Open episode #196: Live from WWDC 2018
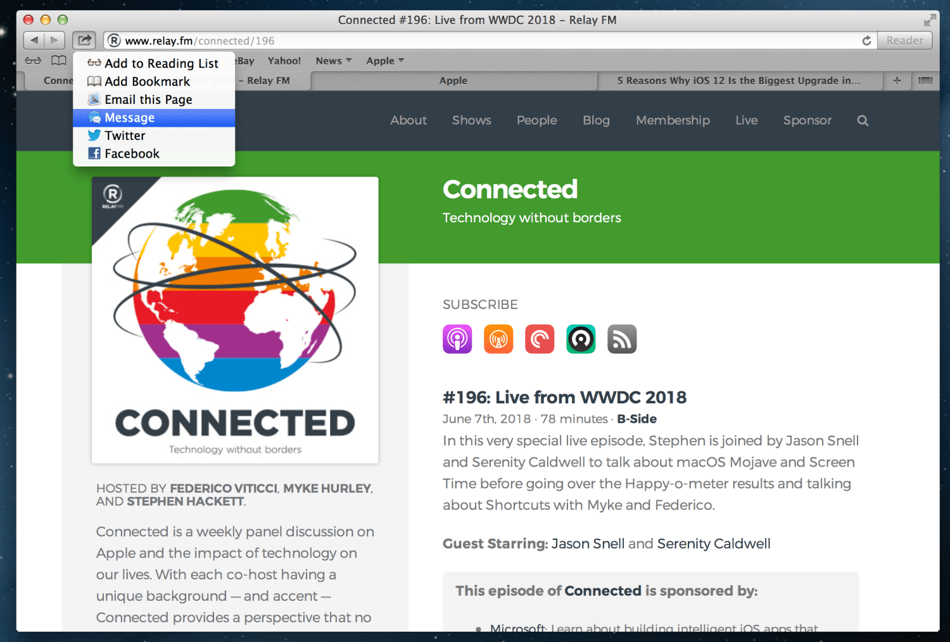Image resolution: width=950 pixels, height=642 pixels. [564, 397]
